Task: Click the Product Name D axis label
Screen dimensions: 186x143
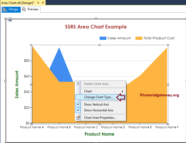Action: [x=113, y=127]
